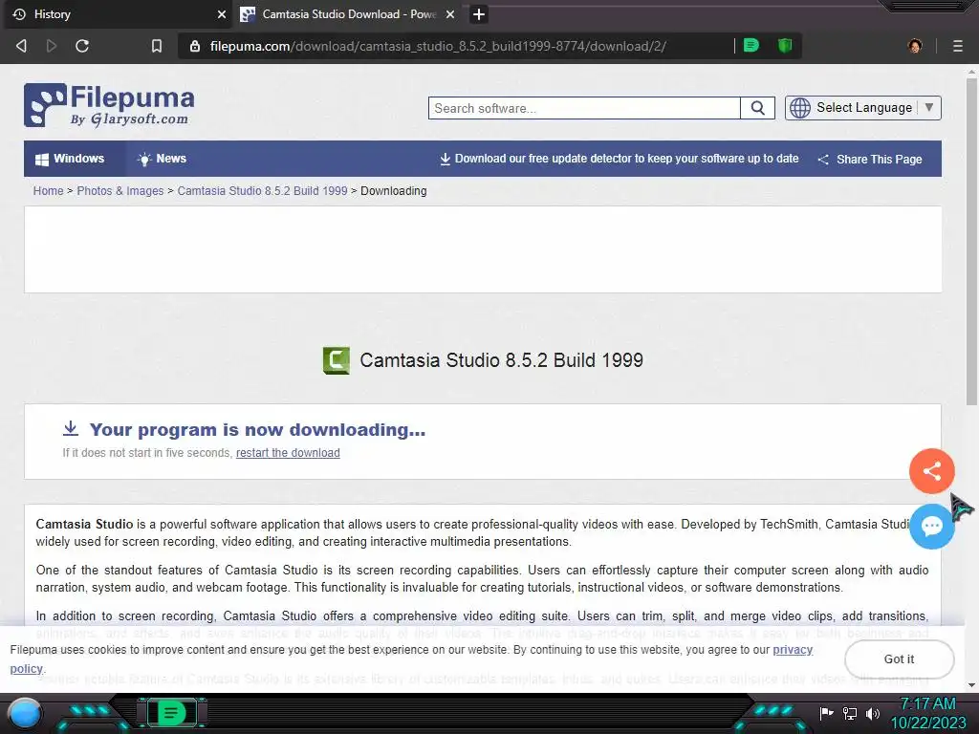Click the orange floating share button

[931, 471]
